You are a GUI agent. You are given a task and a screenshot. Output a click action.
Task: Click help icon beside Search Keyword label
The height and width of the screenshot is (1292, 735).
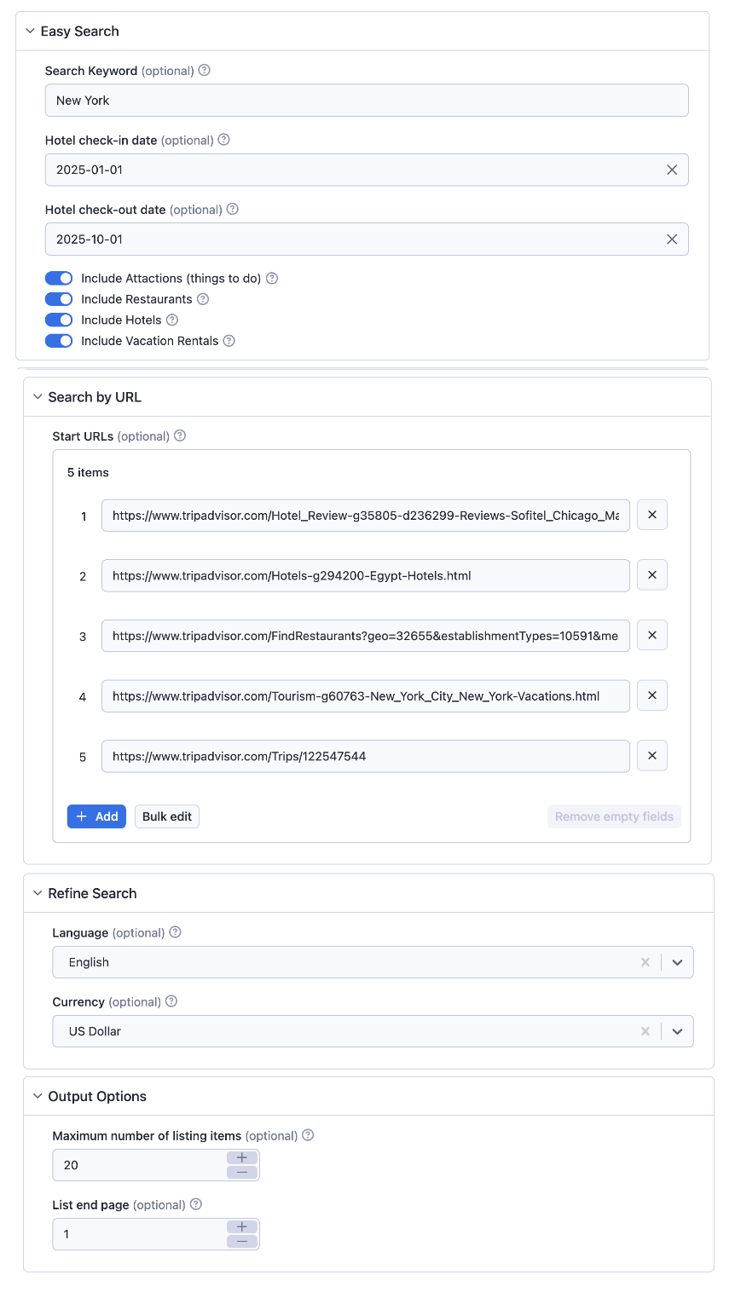point(204,71)
